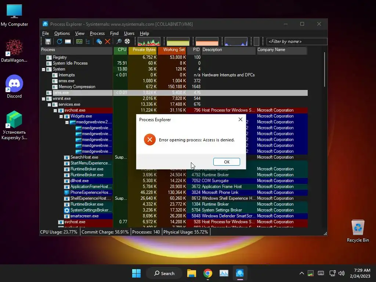Viewport: 376px width, 282px height.
Task: Click the process list vertical scrollbar
Action: tap(325, 69)
